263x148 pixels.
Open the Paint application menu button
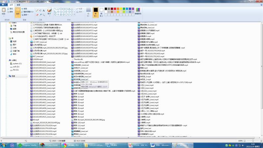point(3,5)
